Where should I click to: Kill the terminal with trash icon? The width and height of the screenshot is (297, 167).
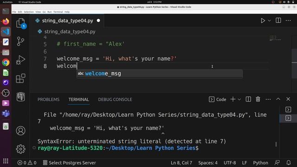258,99
